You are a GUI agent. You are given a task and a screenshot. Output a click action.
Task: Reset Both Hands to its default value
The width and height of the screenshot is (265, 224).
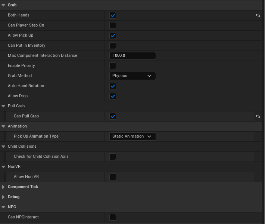click(258, 15)
